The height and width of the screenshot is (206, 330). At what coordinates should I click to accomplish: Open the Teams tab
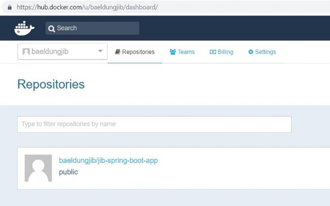click(186, 52)
